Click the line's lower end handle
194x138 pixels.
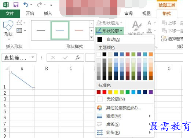tap(34, 89)
